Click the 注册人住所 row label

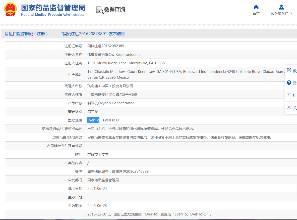tap(73, 63)
